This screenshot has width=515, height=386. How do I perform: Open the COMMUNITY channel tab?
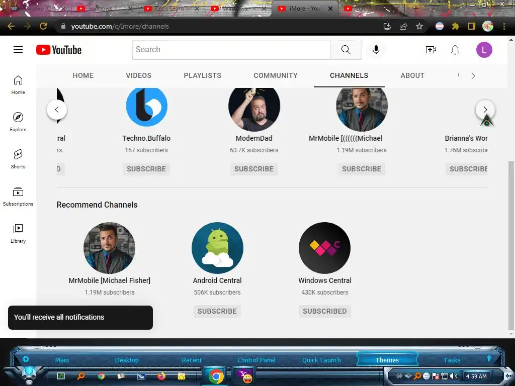point(276,75)
